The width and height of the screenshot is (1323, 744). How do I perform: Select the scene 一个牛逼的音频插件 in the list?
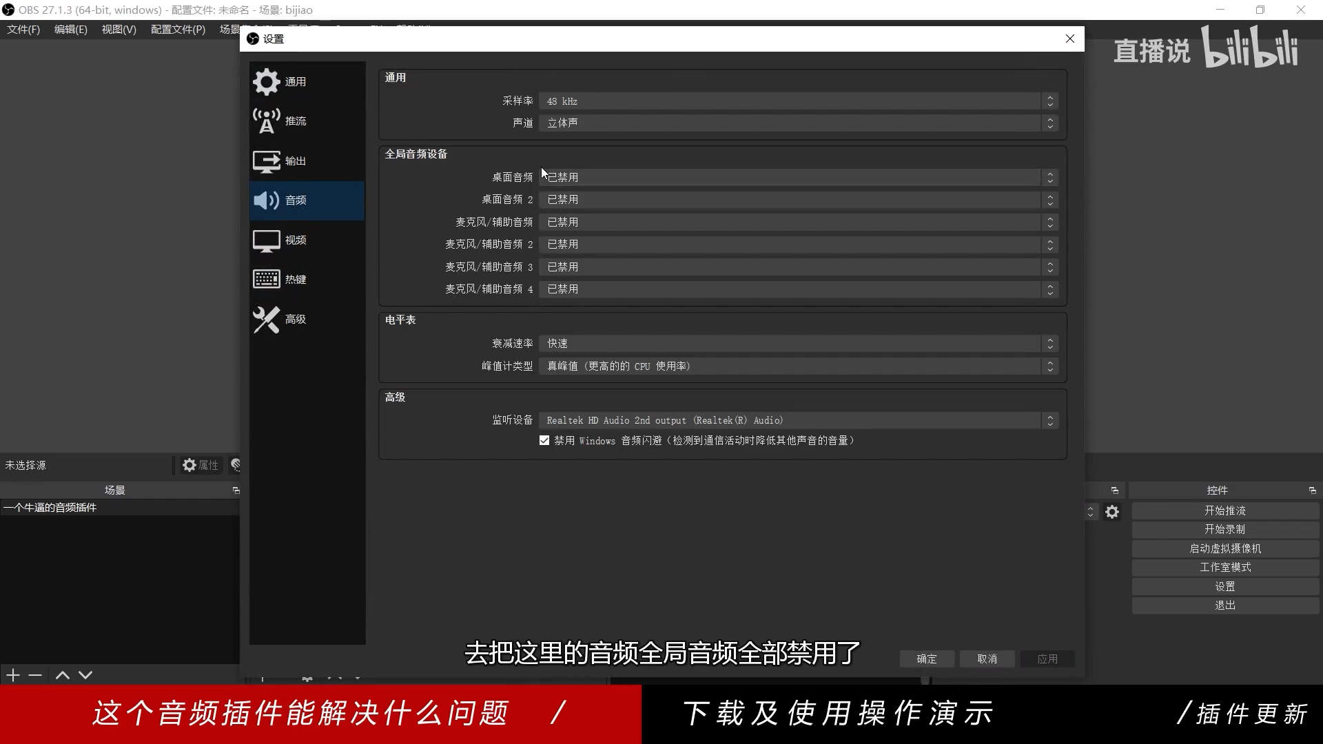click(50, 508)
